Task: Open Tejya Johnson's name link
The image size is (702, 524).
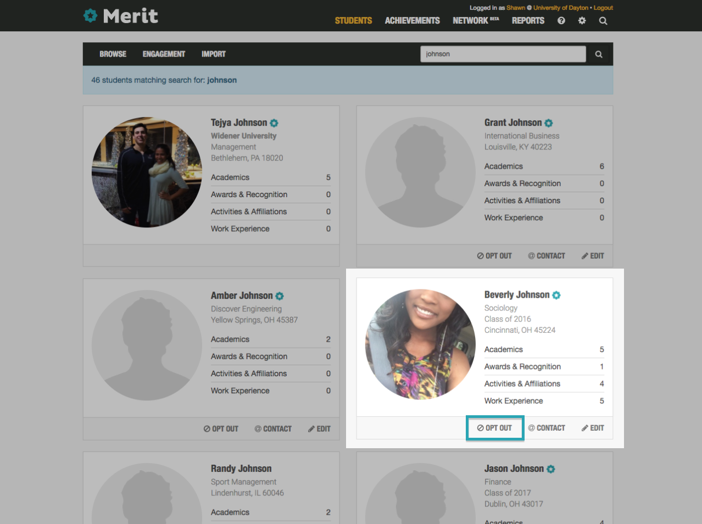Action: pos(239,122)
